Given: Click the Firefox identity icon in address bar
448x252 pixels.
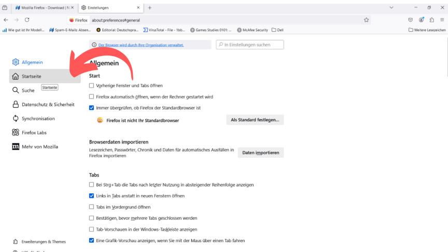Looking at the screenshot, I should tap(78, 20).
